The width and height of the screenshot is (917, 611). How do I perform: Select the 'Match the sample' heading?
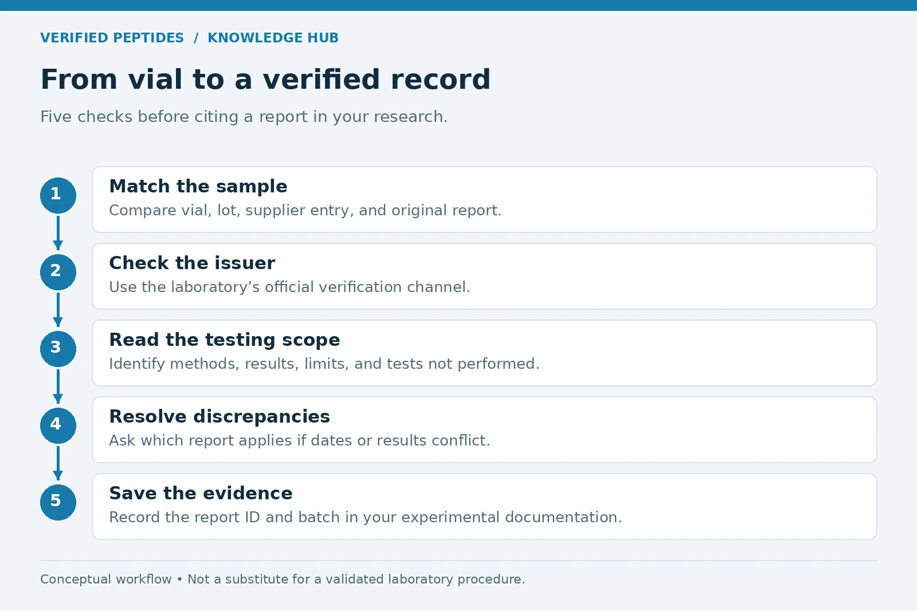point(198,186)
